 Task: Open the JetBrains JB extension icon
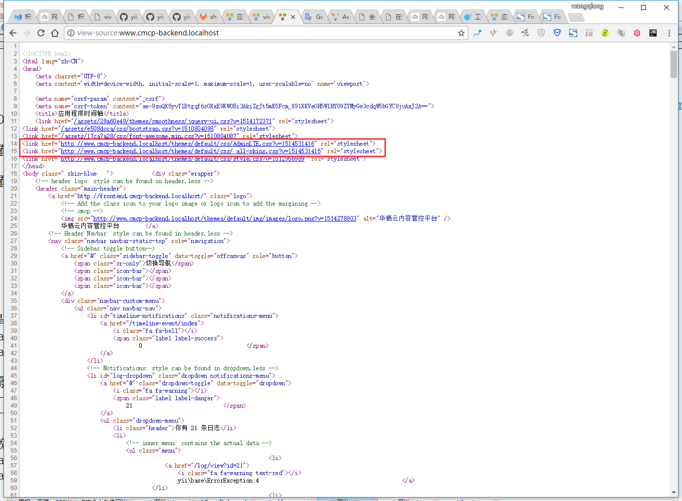(653, 33)
